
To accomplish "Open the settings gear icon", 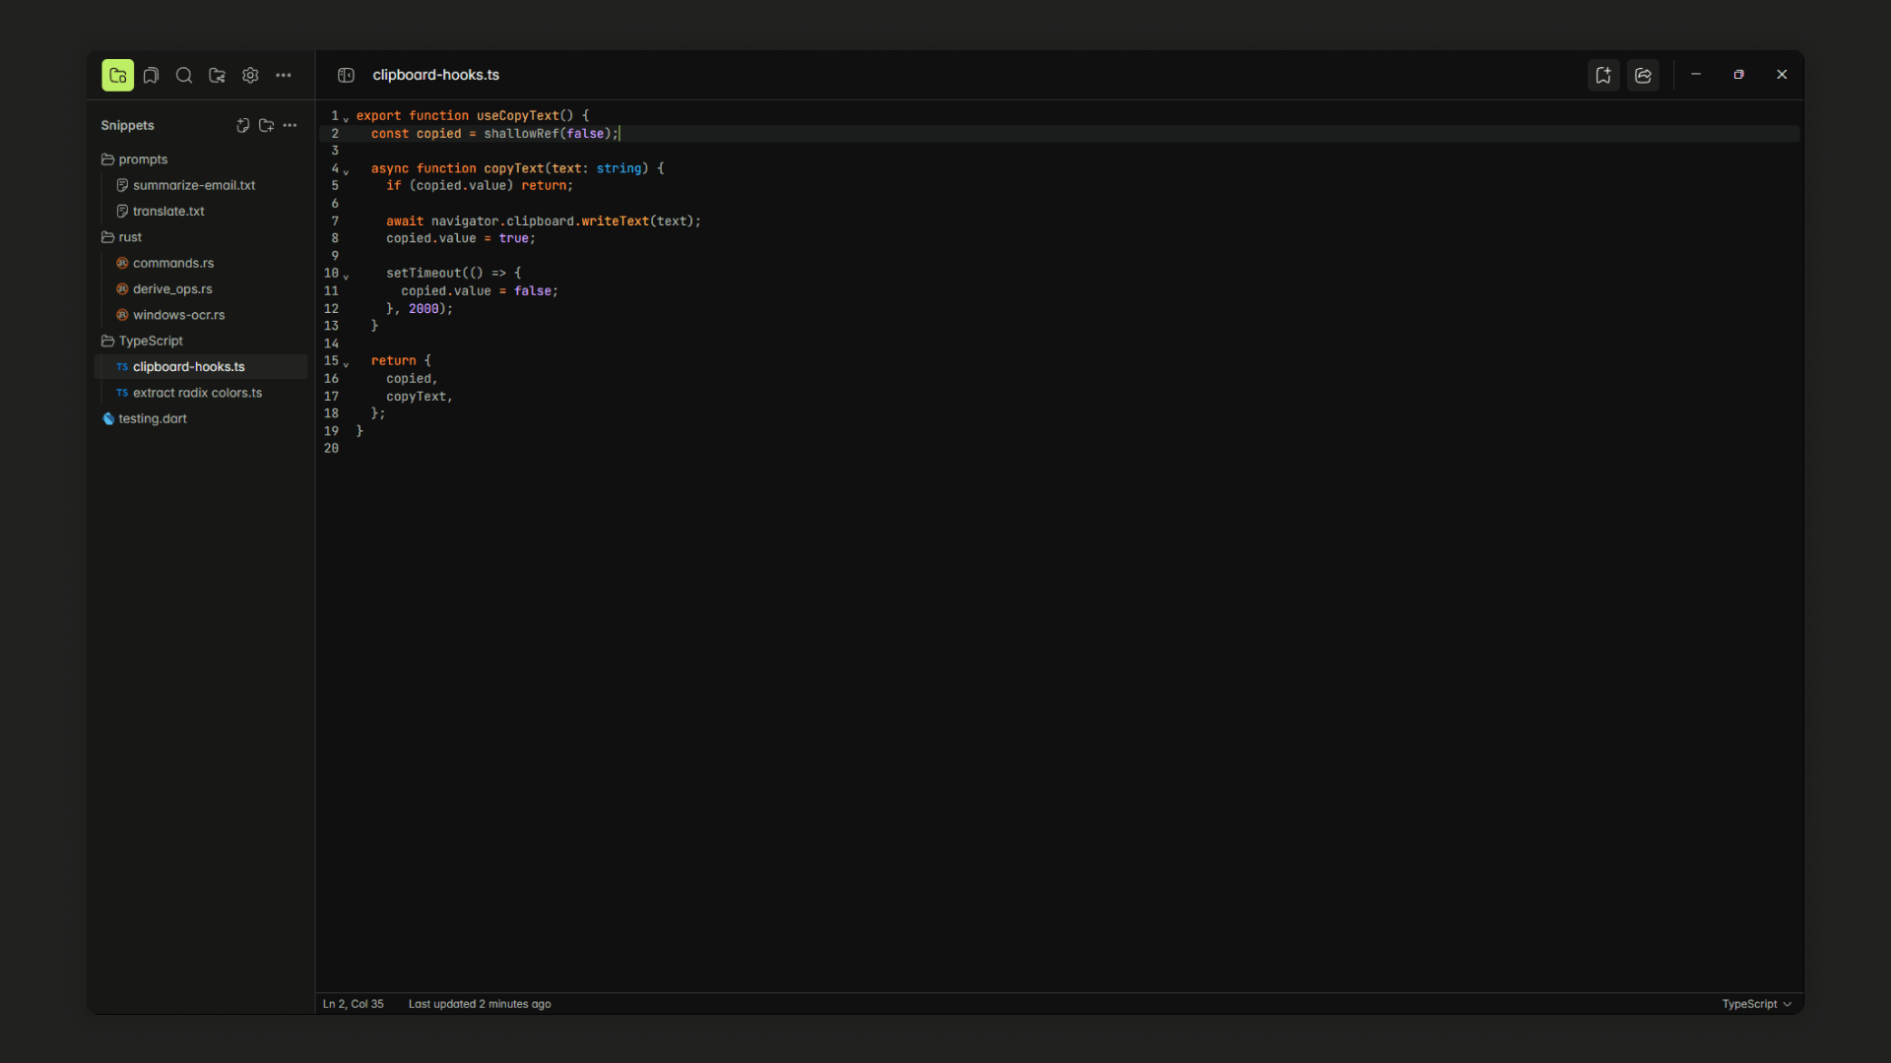I will click(250, 75).
